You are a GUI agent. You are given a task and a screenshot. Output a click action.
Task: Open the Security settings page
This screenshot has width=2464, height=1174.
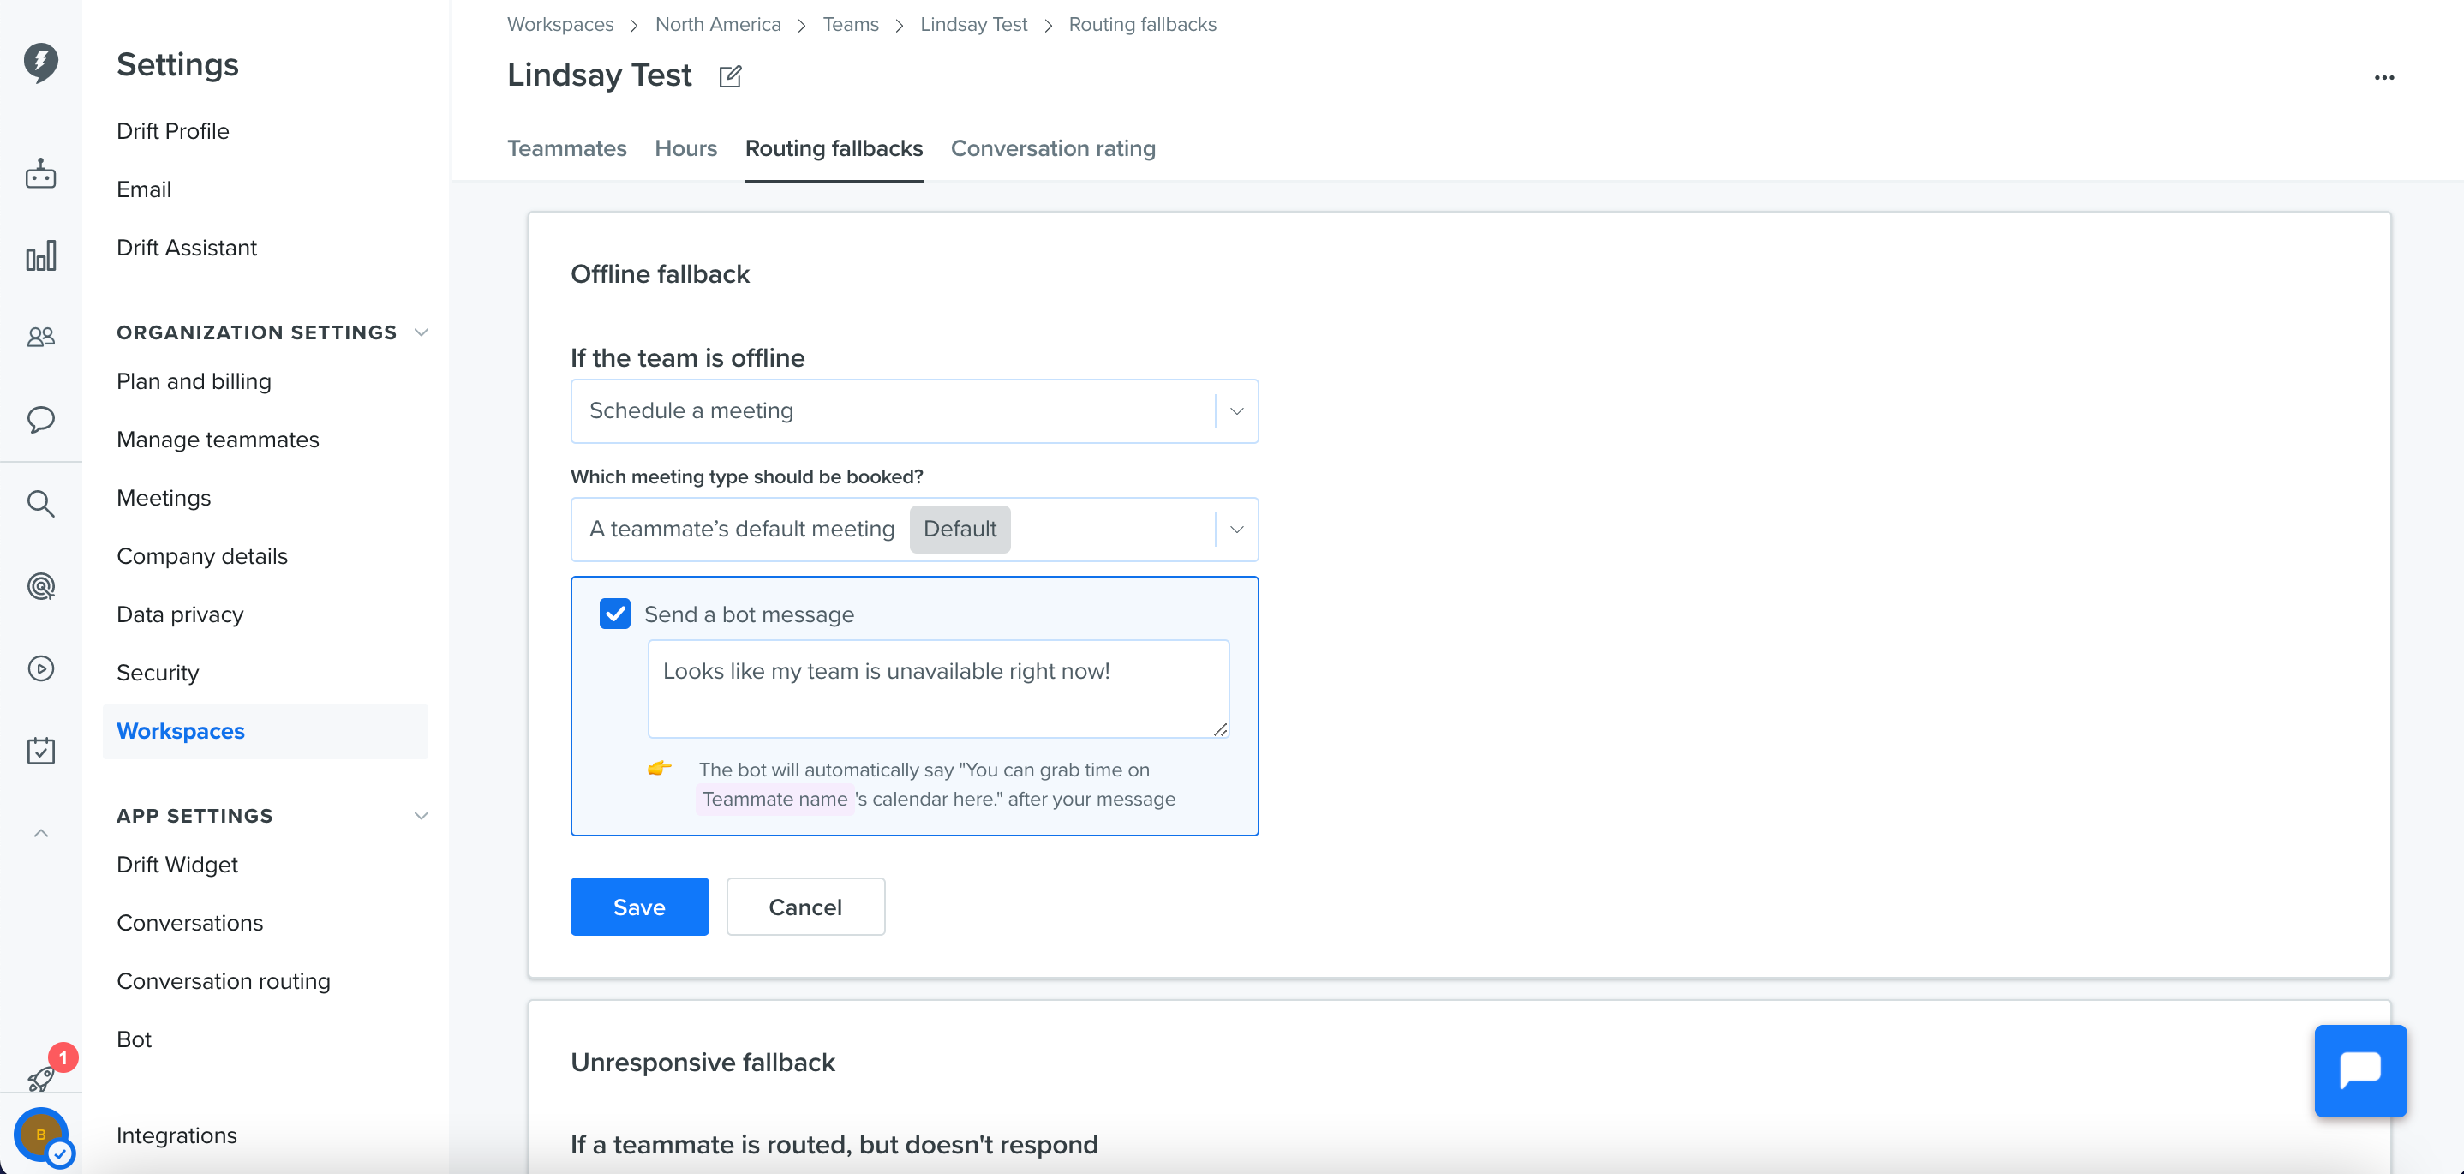point(158,673)
